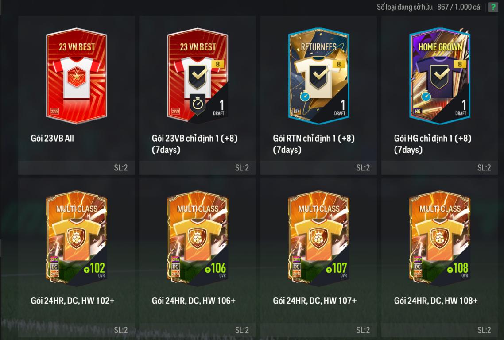This screenshot has width=504, height=340.
Task: Select the Multi Class 108 OVR pack
Action: pyautogui.click(x=440, y=238)
